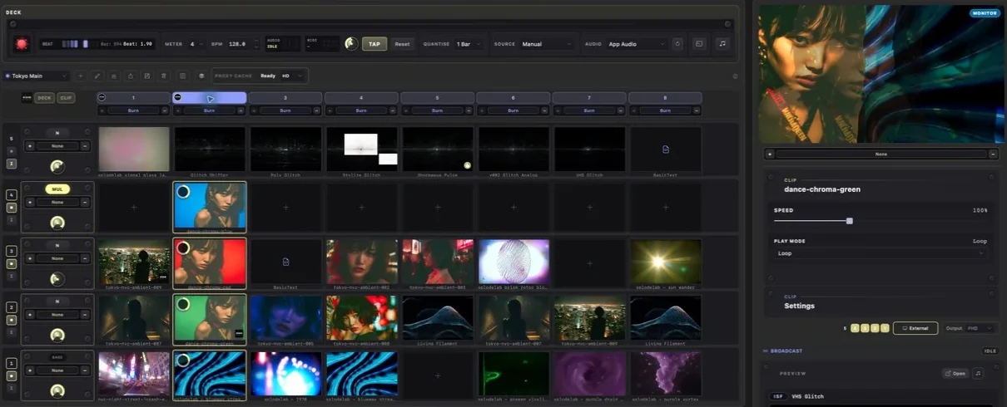The image size is (1007, 407).
Task: Adjust the clip Speed slider handle
Action: tap(850, 221)
